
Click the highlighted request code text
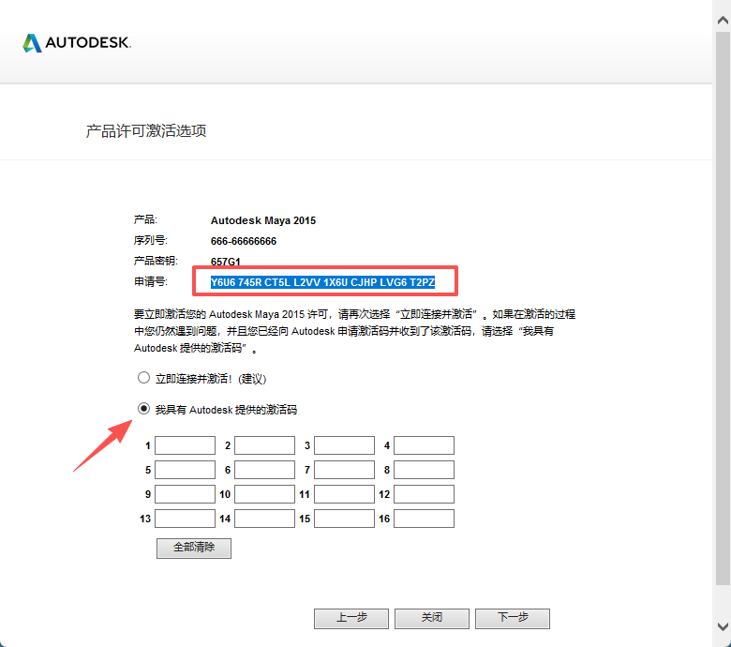click(322, 282)
